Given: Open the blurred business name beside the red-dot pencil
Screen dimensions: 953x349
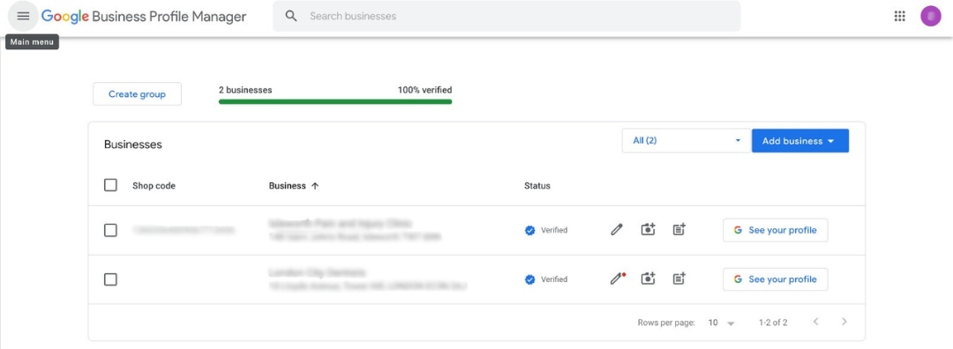Looking at the screenshot, I should pos(317,272).
